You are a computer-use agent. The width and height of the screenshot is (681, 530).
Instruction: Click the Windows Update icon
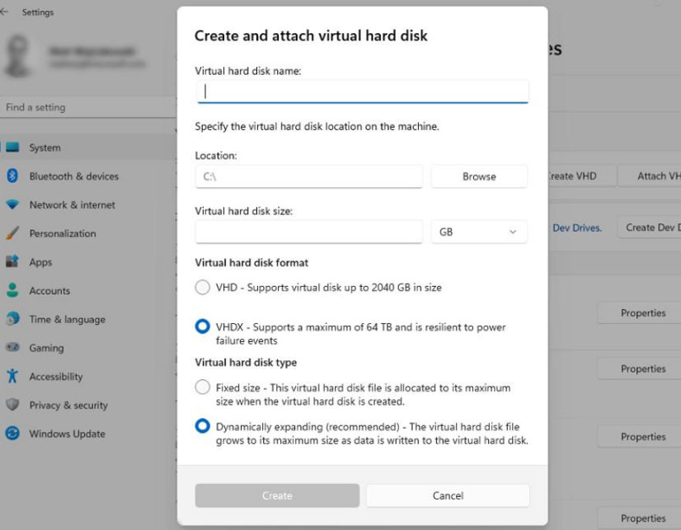[12, 434]
